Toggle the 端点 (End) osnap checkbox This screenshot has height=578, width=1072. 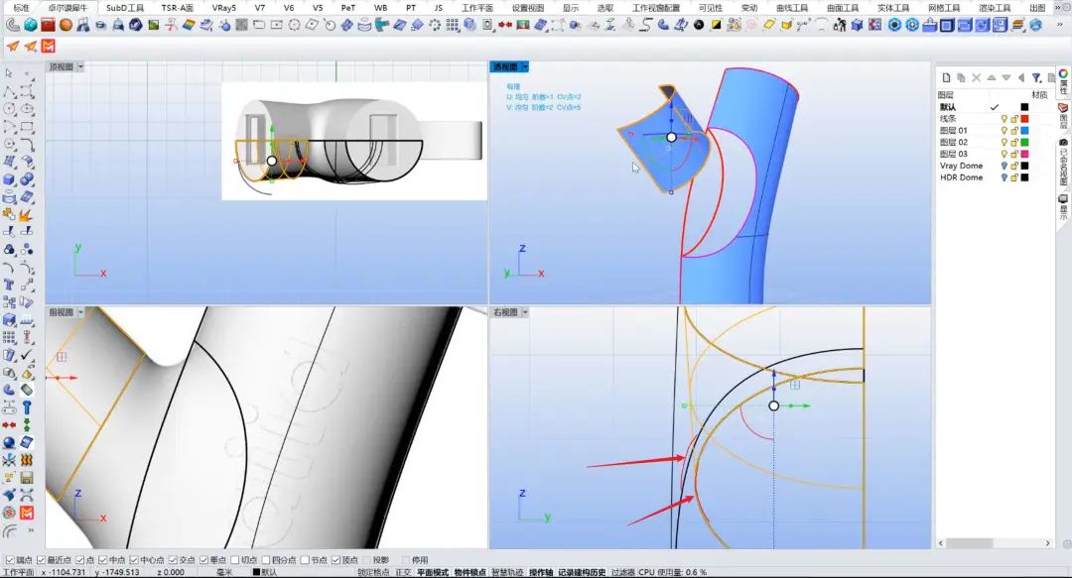point(8,560)
